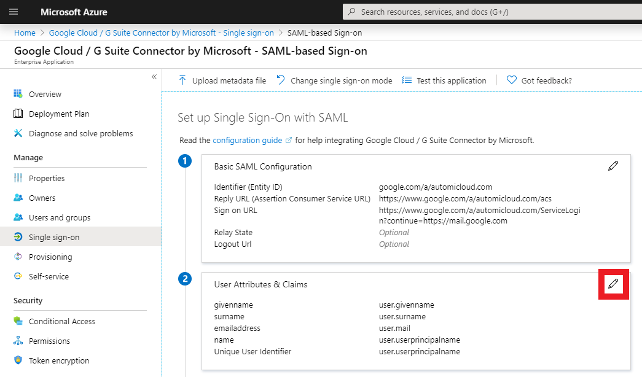
Task: Open Owners settings
Action: (42, 198)
